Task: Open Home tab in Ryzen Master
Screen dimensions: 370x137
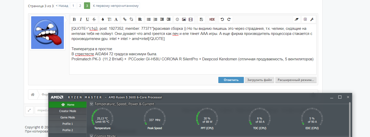Action: 67,105
